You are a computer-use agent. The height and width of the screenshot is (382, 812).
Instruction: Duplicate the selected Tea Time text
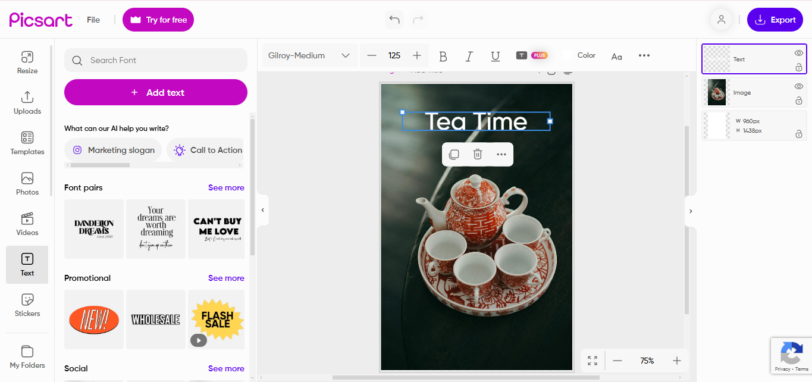[x=454, y=154]
